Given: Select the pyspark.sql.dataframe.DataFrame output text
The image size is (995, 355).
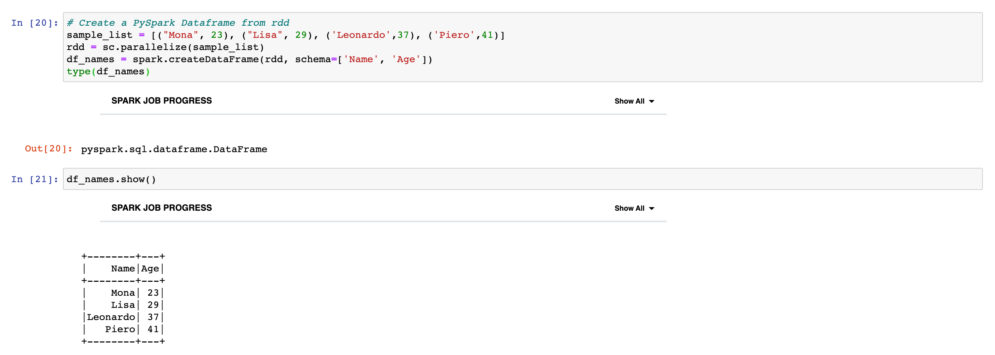Looking at the screenshot, I should (x=174, y=149).
